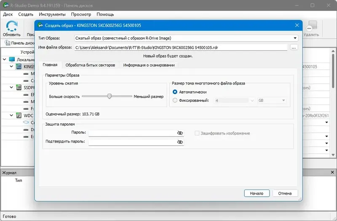
Task: Click the partition icon for D: row
Action: click(26, 130)
